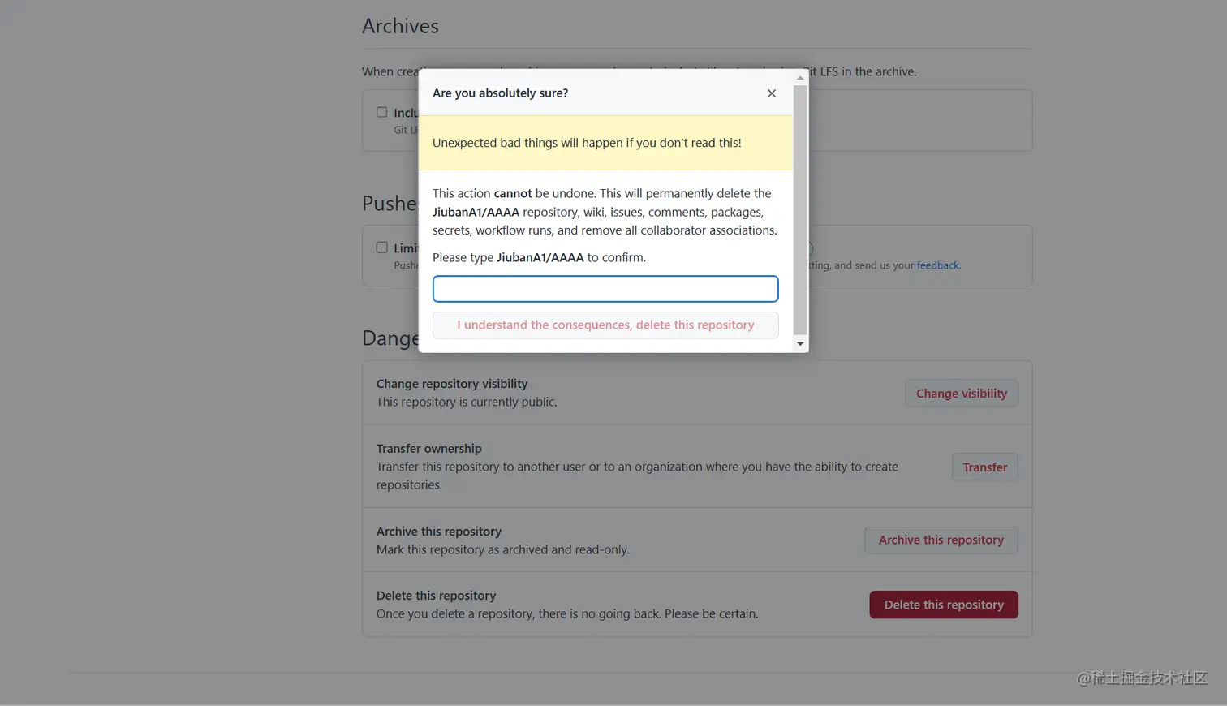Click 'This repository is currently public.' text

[x=467, y=403]
